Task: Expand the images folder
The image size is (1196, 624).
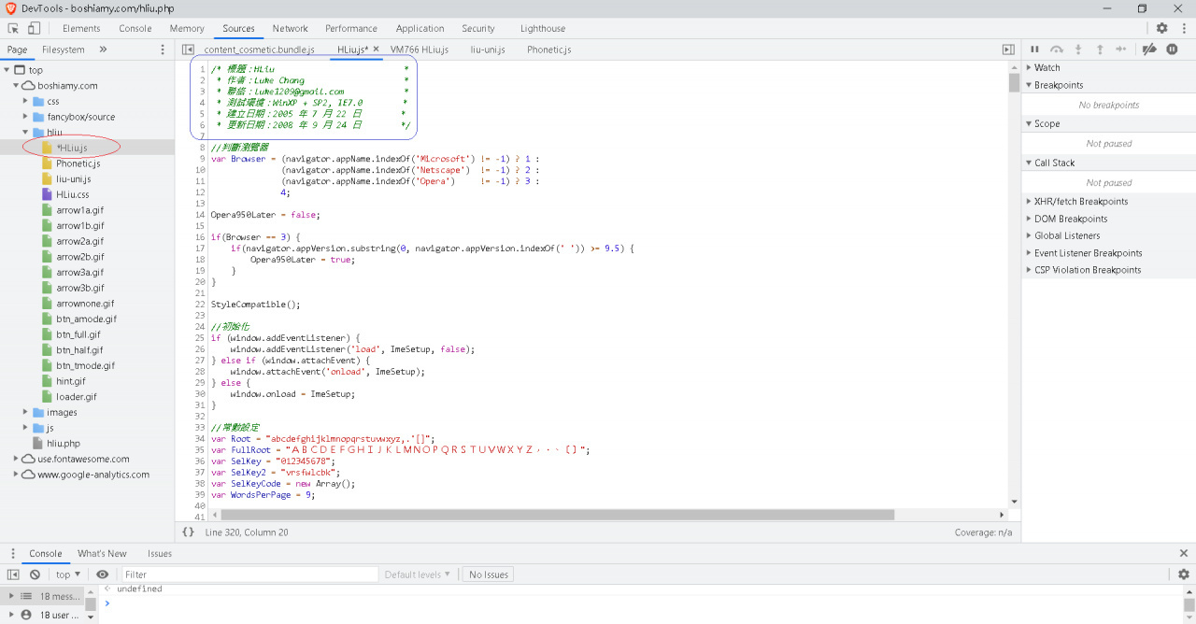Action: pyautogui.click(x=26, y=412)
